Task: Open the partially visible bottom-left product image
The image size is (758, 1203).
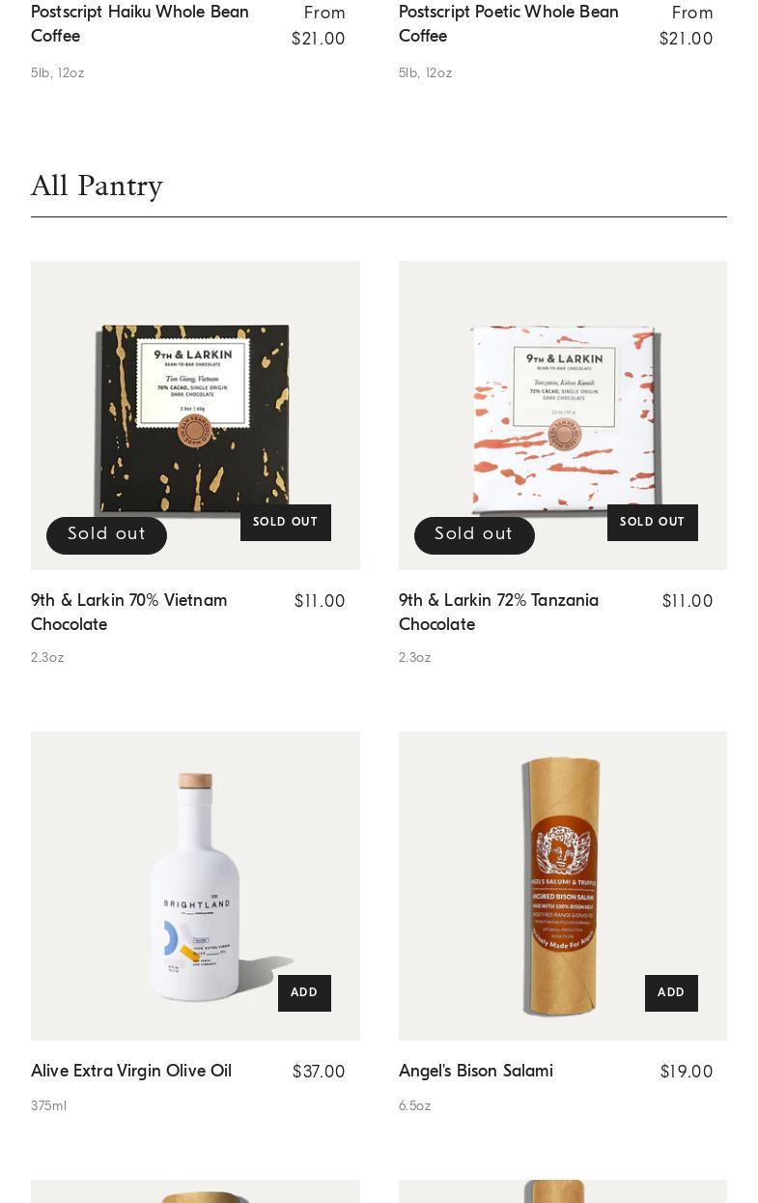Action: tap(195, 1191)
